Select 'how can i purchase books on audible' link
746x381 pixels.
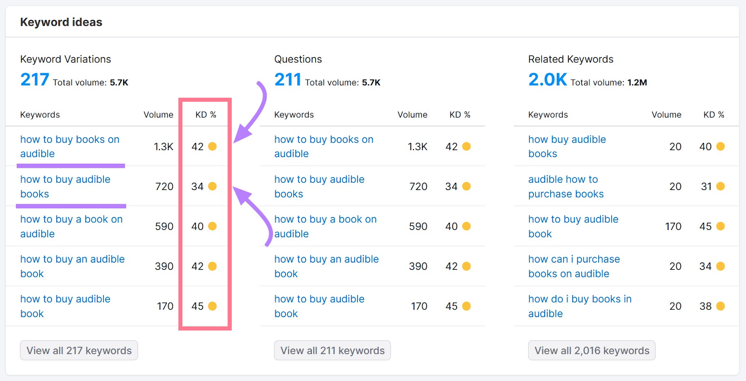573,266
